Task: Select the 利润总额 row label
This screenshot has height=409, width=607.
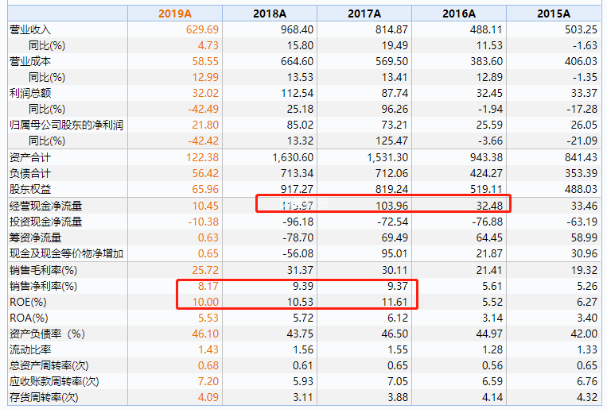Action: coord(29,93)
